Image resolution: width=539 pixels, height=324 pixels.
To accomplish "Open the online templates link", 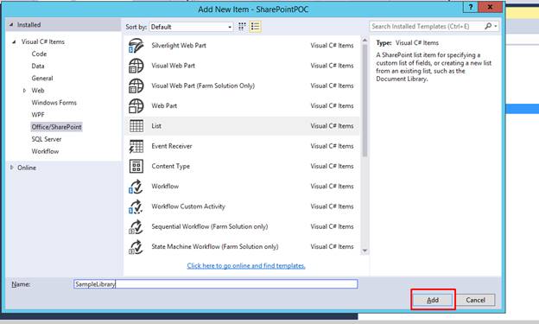I will [x=246, y=266].
